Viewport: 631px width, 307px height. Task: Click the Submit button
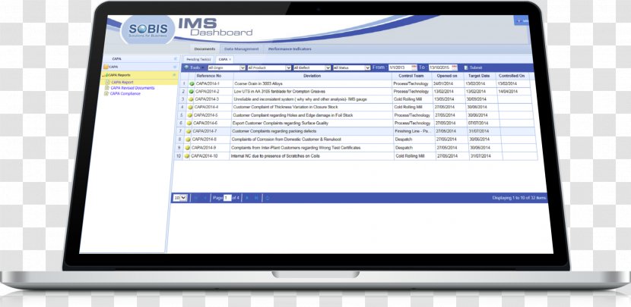(473, 67)
